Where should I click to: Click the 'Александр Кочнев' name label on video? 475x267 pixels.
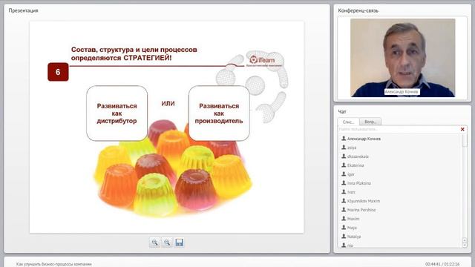tap(402, 92)
